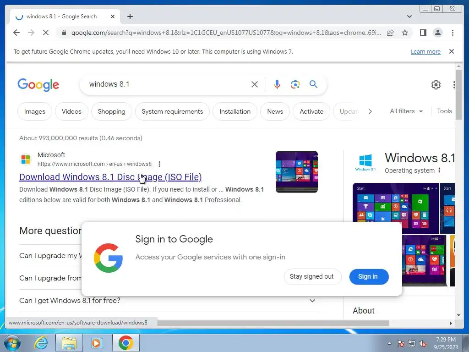The image size is (469, 352).
Task: Select the Installation filter chip
Action: click(235, 111)
